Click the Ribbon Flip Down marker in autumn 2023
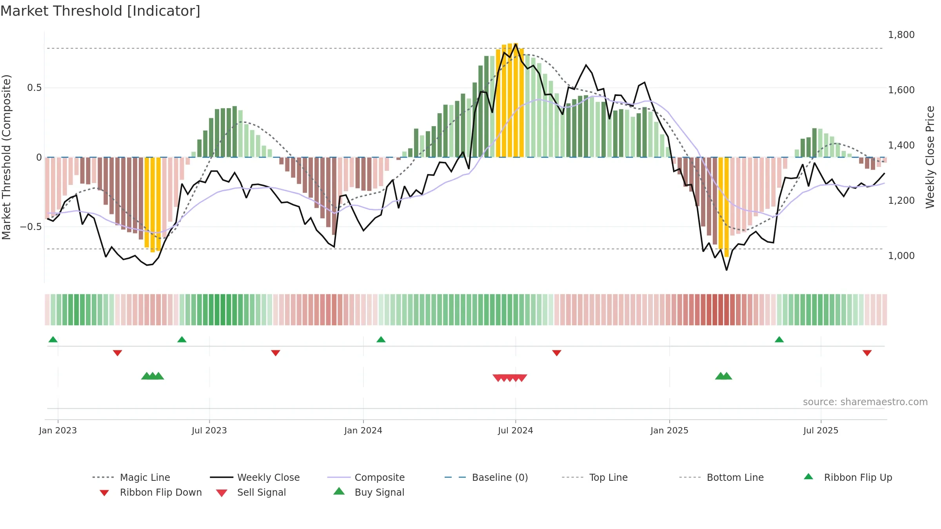This screenshot has height=529, width=941. (276, 353)
